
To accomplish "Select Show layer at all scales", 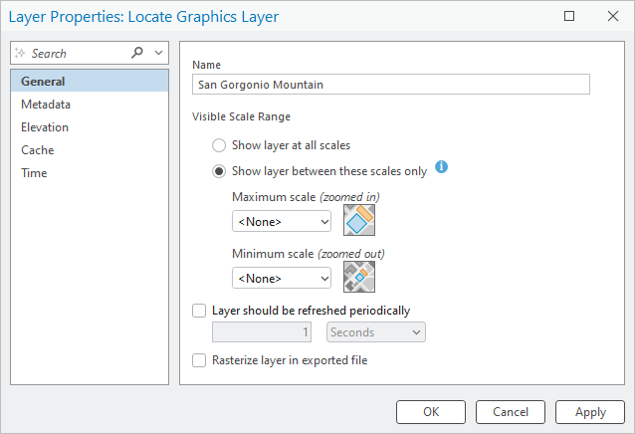I will point(219,145).
